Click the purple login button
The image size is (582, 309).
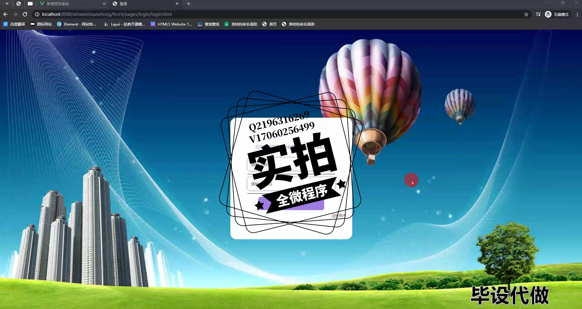tap(291, 203)
